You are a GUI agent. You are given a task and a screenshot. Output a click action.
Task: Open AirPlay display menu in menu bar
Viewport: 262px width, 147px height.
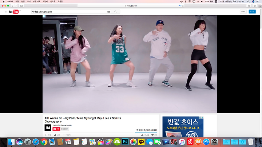pos(194,1)
